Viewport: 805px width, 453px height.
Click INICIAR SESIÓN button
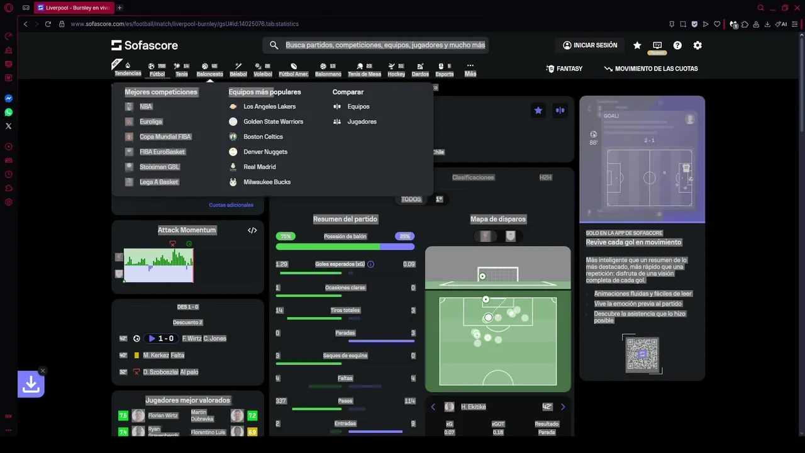(590, 45)
